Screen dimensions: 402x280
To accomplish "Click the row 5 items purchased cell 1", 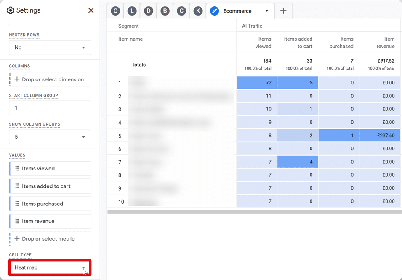I will (x=339, y=136).
